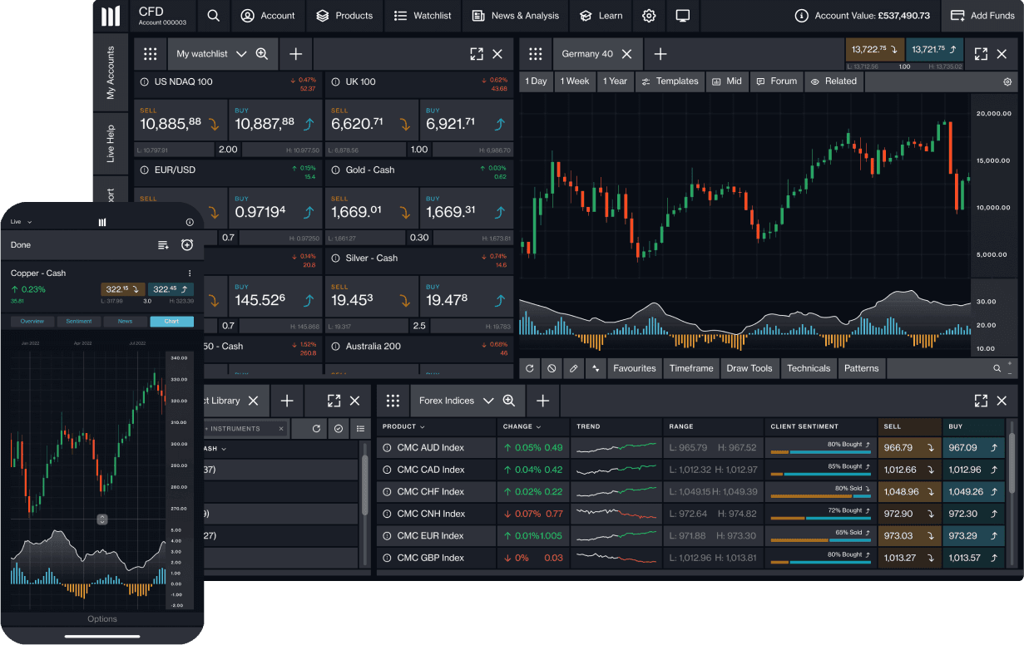Open the Watchlist from the top navigation

(422, 15)
